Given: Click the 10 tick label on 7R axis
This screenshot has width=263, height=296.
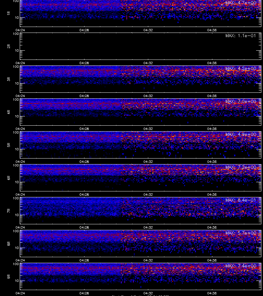Looking at the screenshot, I should (x=17, y=215).
